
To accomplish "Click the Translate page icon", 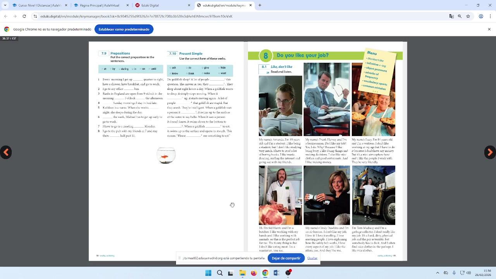I will point(451,16).
